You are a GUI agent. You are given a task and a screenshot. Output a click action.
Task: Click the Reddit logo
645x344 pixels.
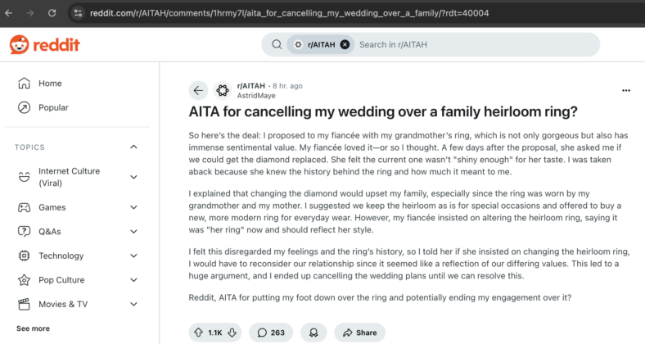44,44
